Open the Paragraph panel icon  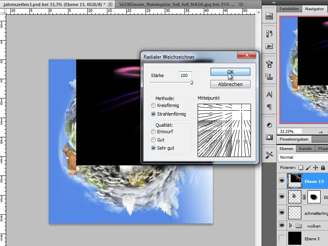click(269, 107)
